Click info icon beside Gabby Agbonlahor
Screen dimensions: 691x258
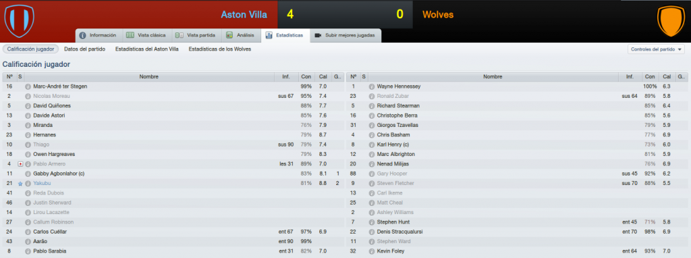(x=28, y=174)
